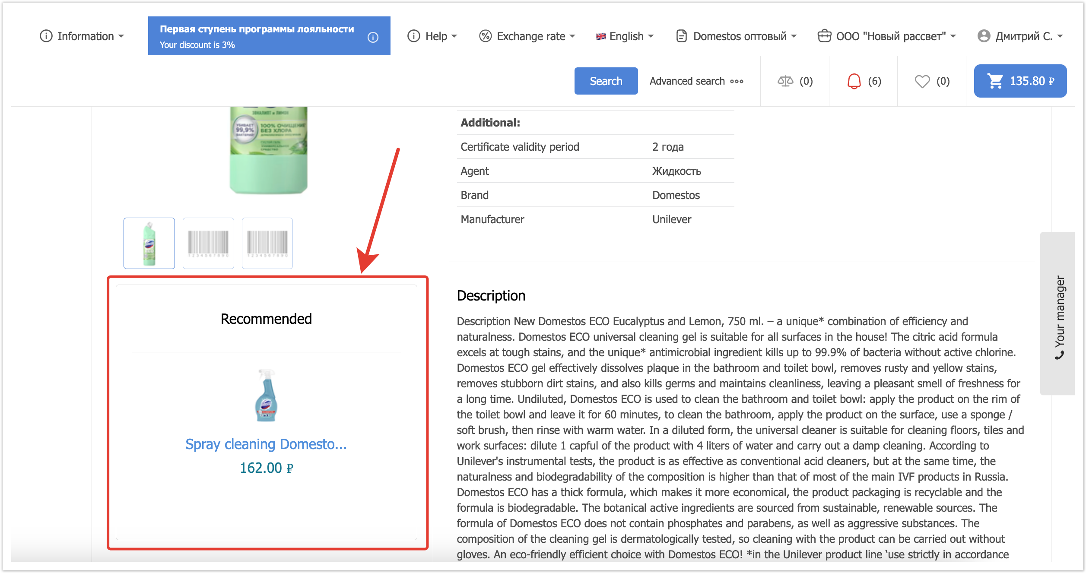The width and height of the screenshot is (1086, 573).
Task: Open Domestos оптовый price list dropdown
Action: coord(736,36)
